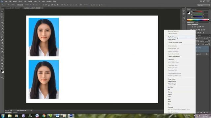This screenshot has width=211, height=118.
Task: Choose Merge Layers in context menu
Action: click(x=180, y=79)
